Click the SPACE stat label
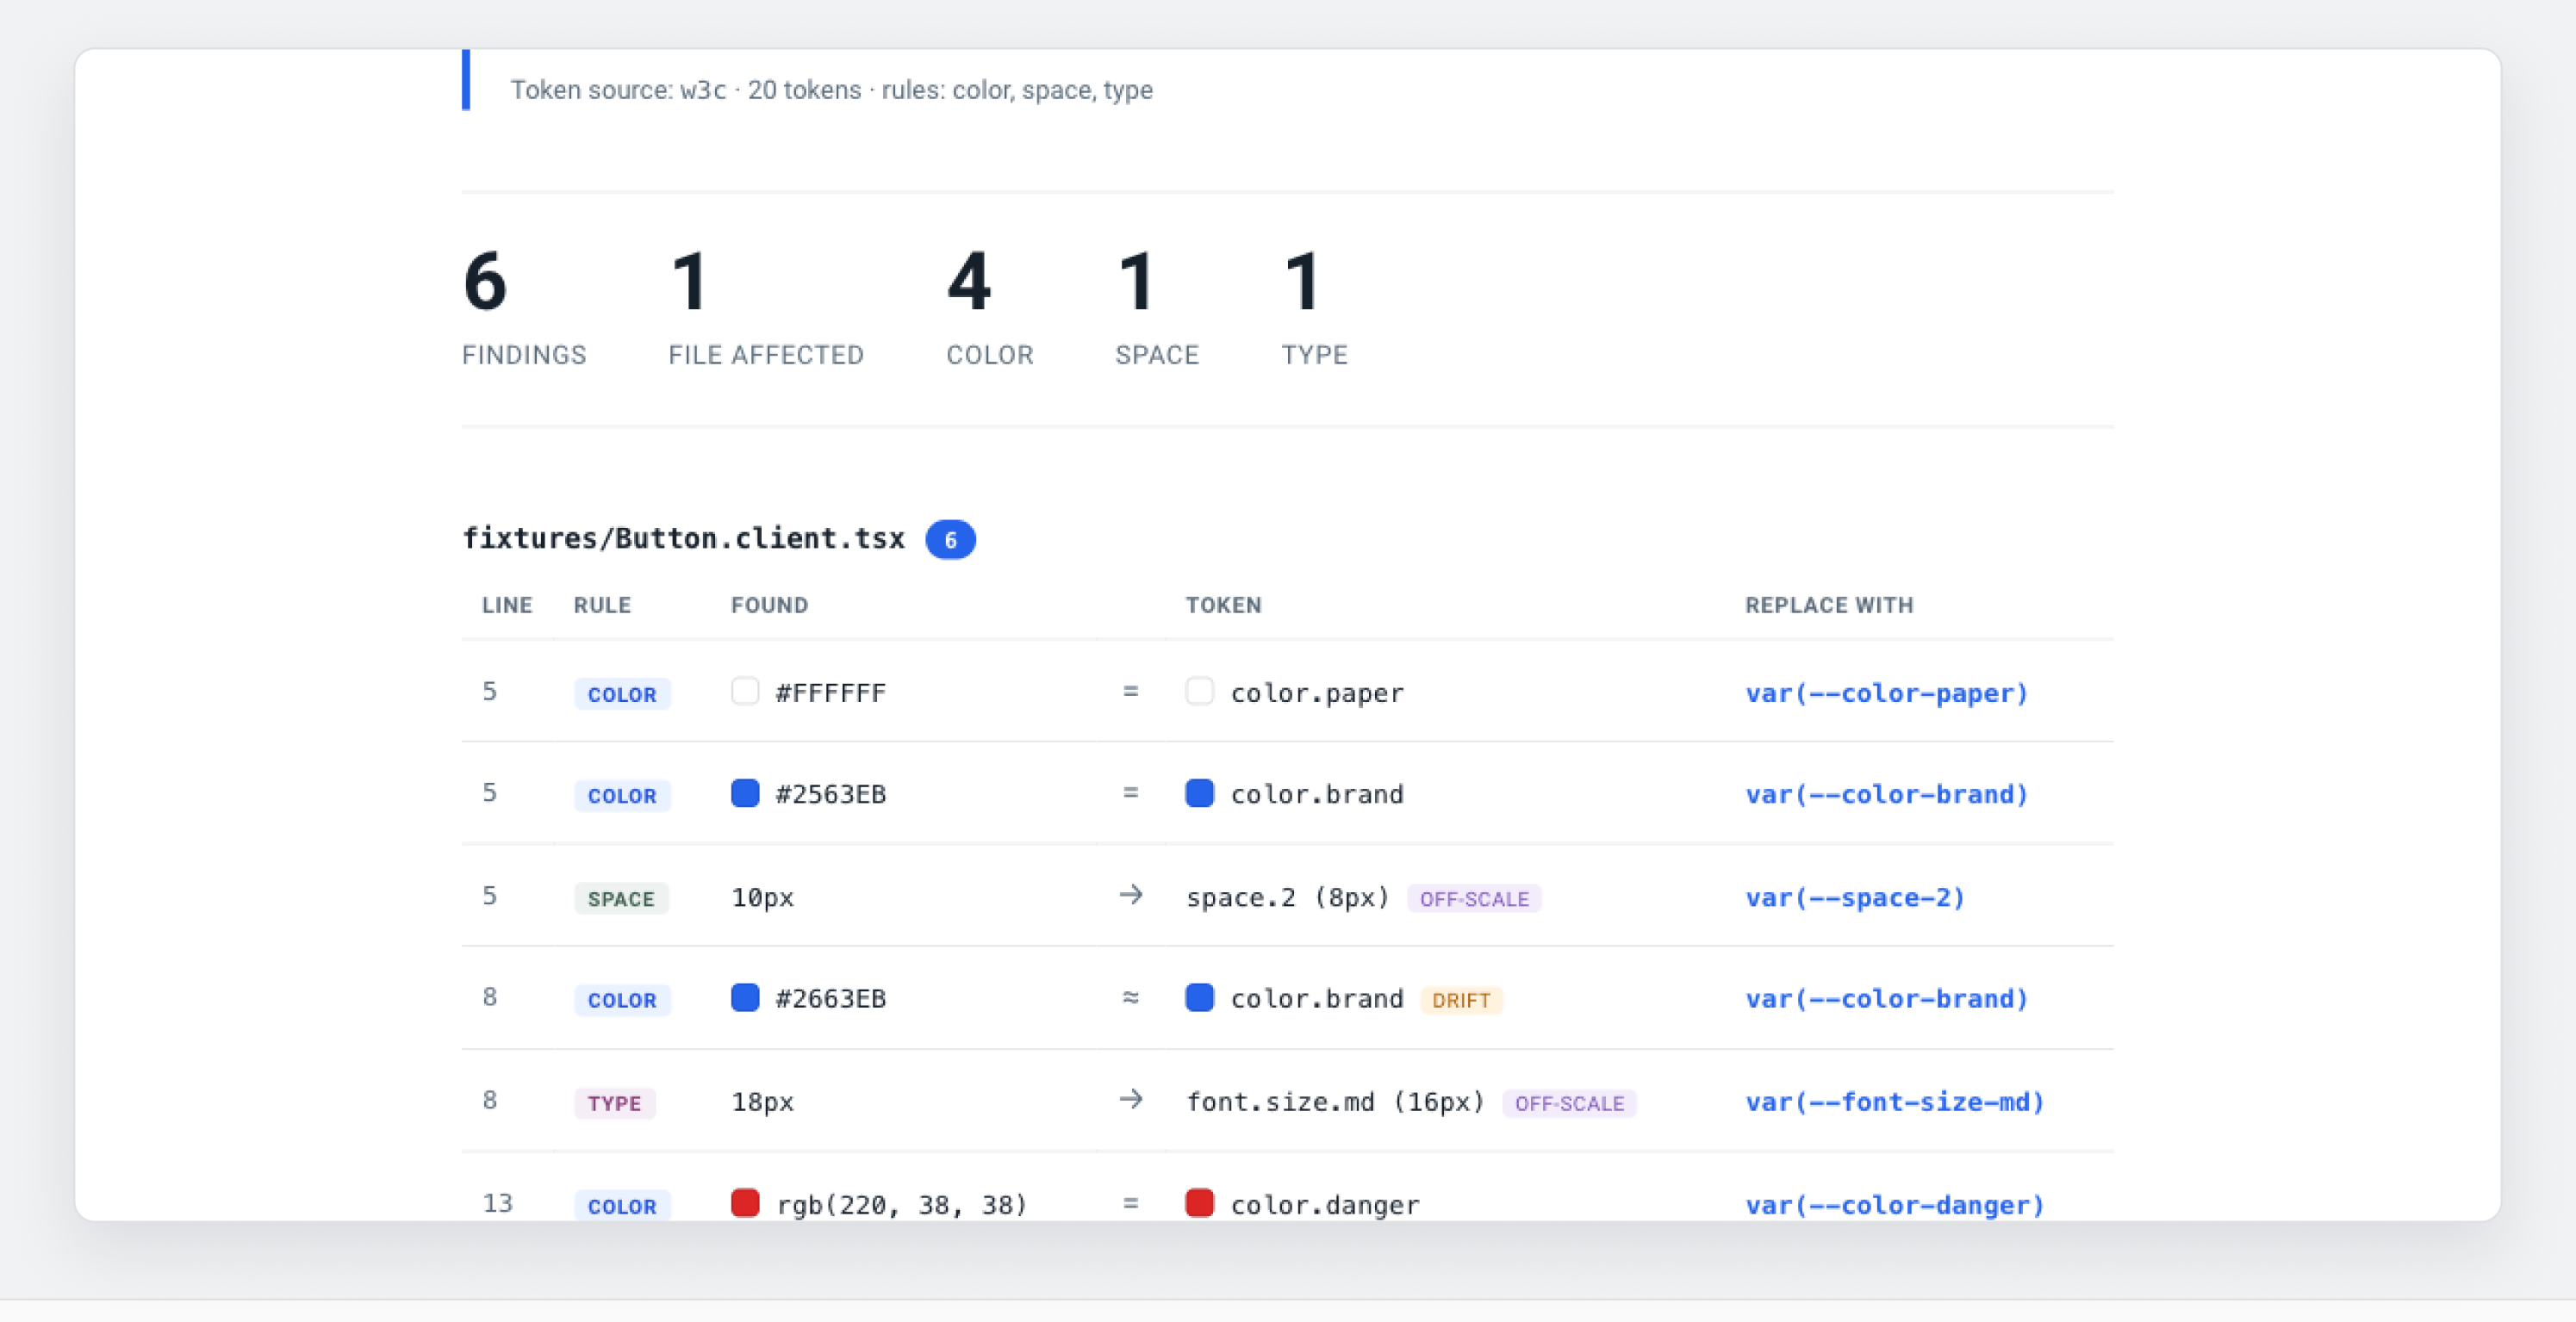The width and height of the screenshot is (2576, 1322). coord(1157,355)
